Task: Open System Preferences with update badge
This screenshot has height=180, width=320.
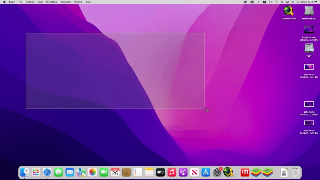Action: [x=217, y=172]
